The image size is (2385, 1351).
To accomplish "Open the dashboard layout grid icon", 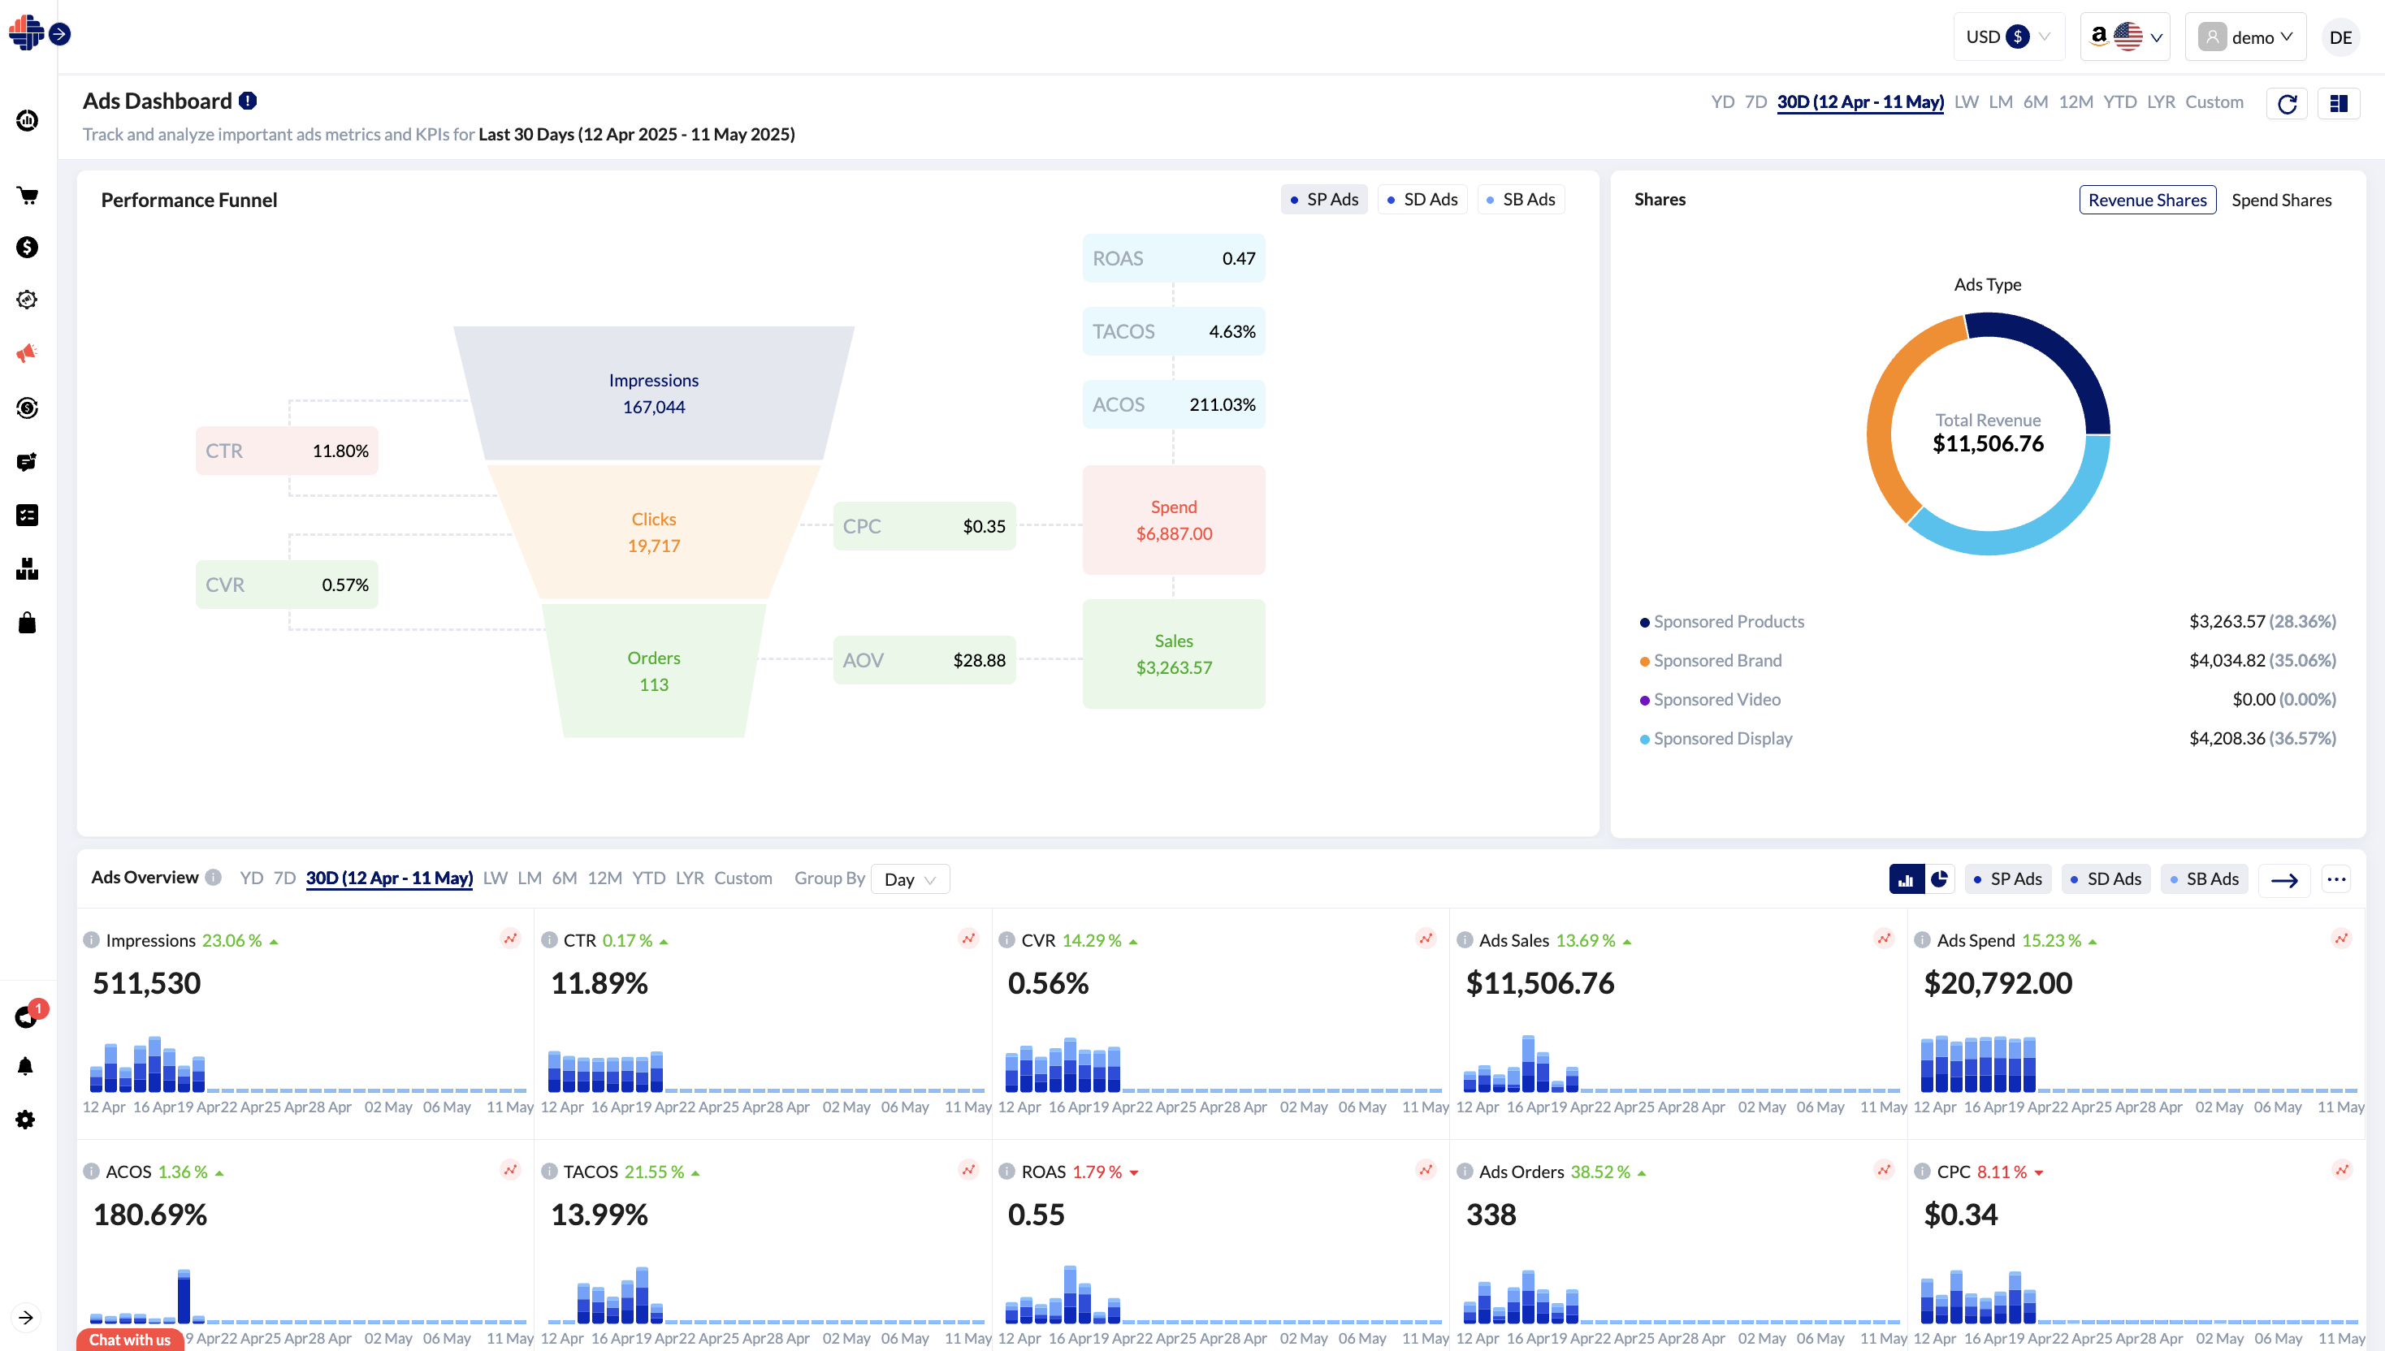I will [x=2338, y=103].
